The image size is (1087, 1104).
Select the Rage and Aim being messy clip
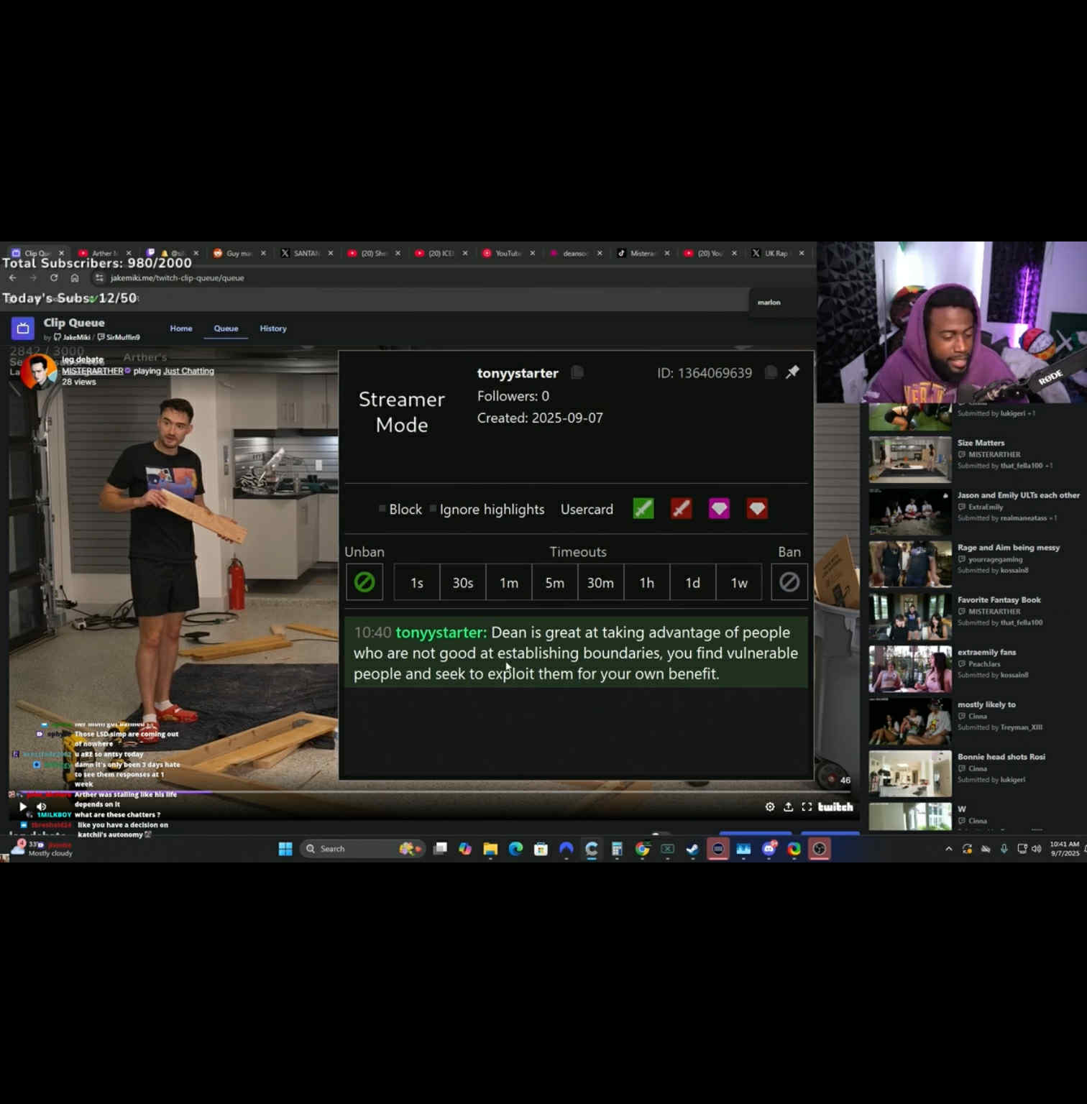[x=910, y=563]
